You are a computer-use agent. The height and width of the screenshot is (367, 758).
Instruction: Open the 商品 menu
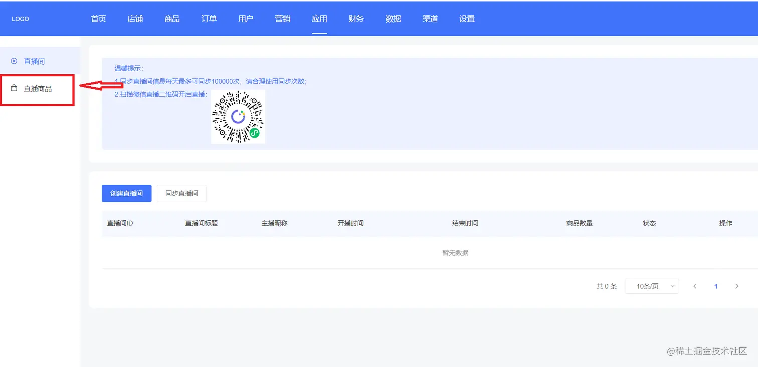pyautogui.click(x=172, y=19)
